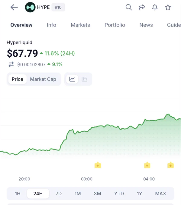The image size is (181, 205).
Task: Open the Info tab
Action: [51, 25]
